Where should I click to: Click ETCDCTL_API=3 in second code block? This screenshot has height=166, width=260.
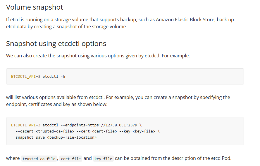coord(25,125)
